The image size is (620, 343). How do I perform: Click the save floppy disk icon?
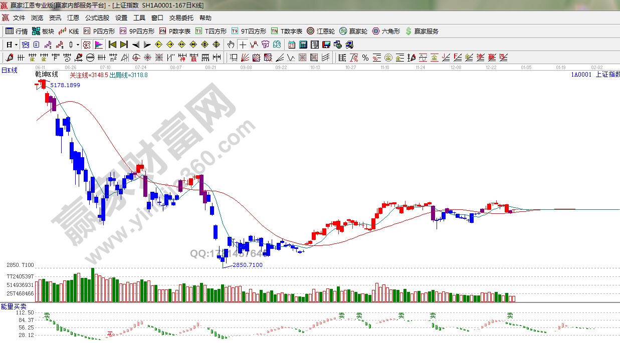pos(326,45)
